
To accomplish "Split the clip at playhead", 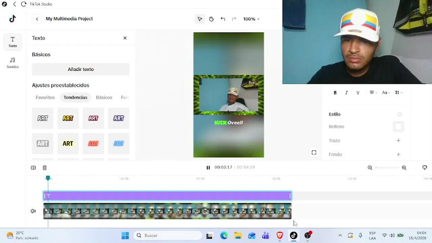I will tap(33, 168).
